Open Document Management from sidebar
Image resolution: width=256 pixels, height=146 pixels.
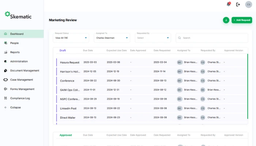point(25,70)
